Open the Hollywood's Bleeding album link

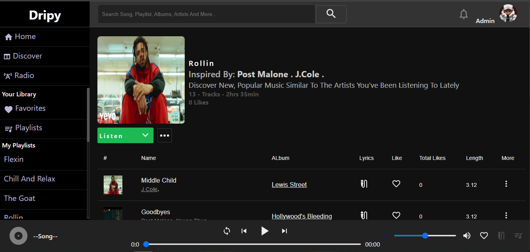coord(302,216)
